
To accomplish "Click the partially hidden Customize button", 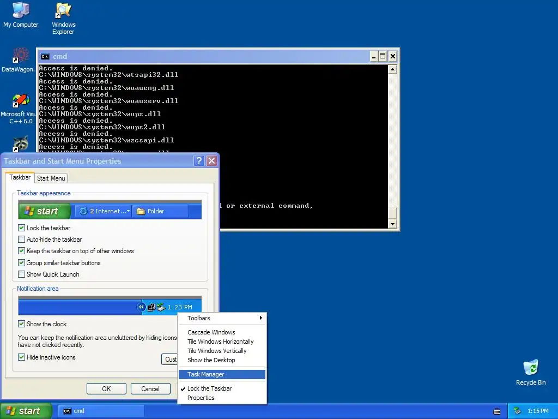I will pyautogui.click(x=169, y=360).
